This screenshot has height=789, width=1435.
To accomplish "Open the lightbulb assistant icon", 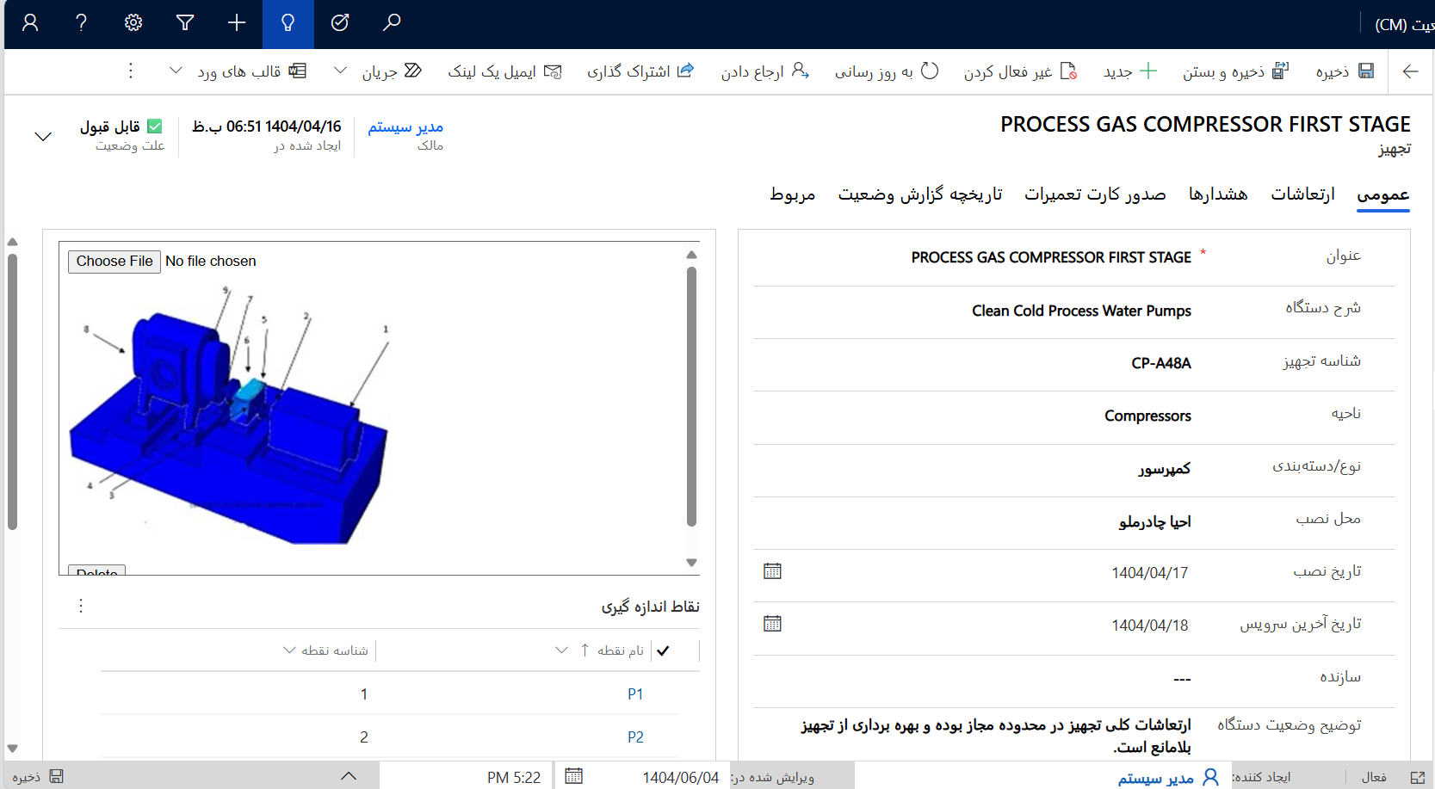I will point(288,23).
